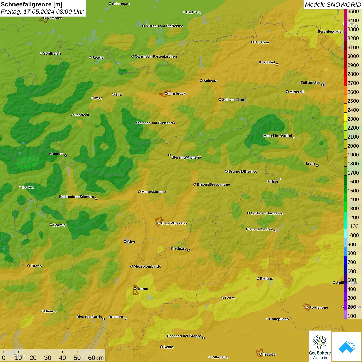
Task: Click the Lienz marker circle
Action: (317, 165)
